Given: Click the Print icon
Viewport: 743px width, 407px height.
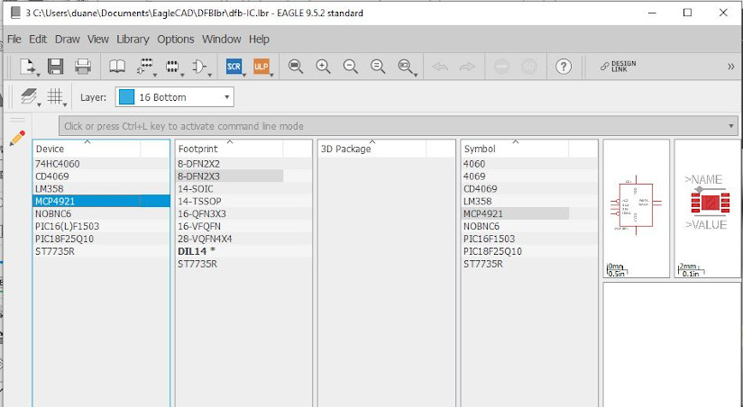Looking at the screenshot, I should pos(83,67).
